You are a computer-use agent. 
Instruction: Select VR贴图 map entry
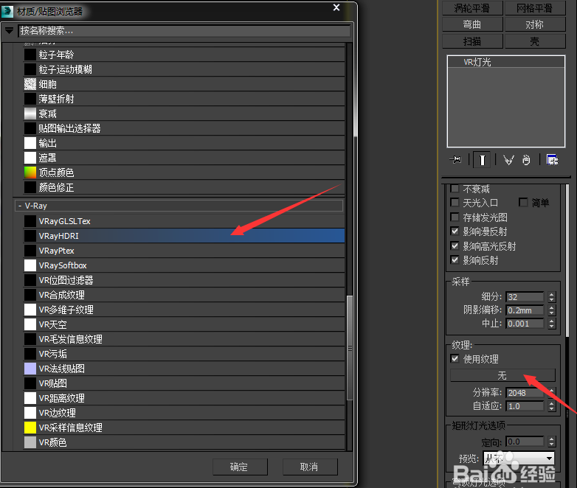184,383
